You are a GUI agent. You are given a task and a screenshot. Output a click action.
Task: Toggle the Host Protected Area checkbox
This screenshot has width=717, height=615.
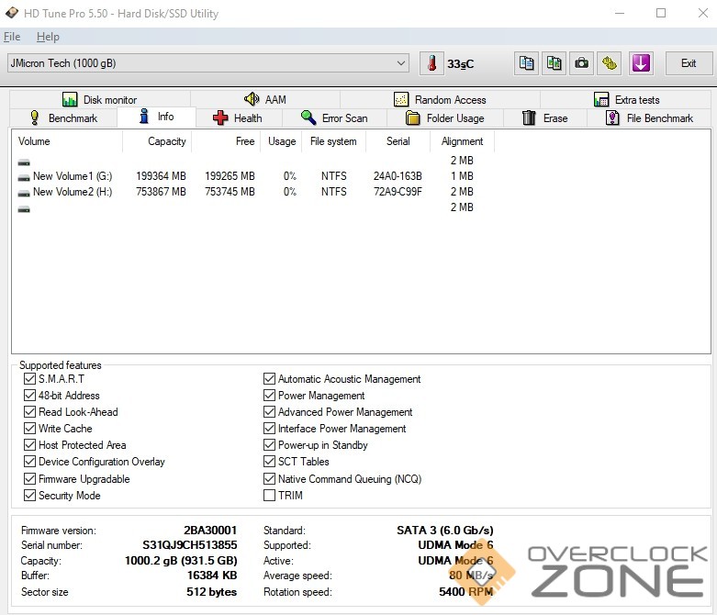tap(29, 444)
